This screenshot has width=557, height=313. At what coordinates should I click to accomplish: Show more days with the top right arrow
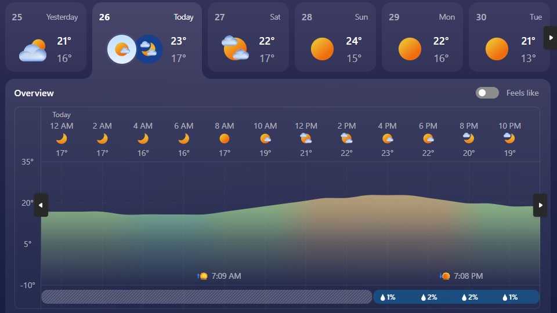[551, 38]
